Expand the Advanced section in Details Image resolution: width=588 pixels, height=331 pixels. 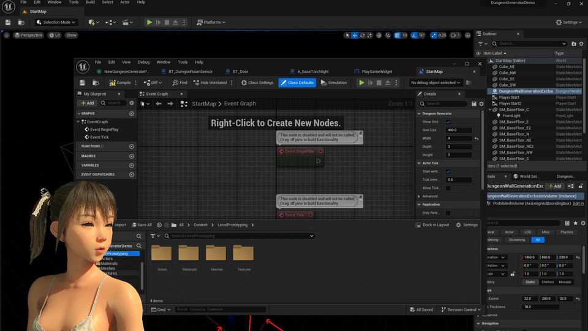(x=429, y=196)
